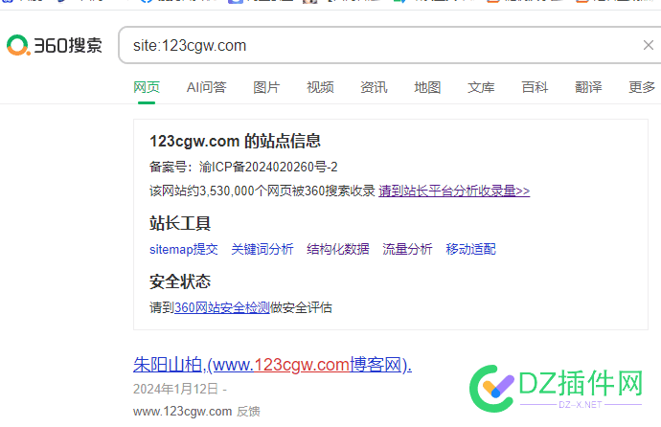Open the 图片 tab
The height and width of the screenshot is (427, 661).
click(x=266, y=87)
